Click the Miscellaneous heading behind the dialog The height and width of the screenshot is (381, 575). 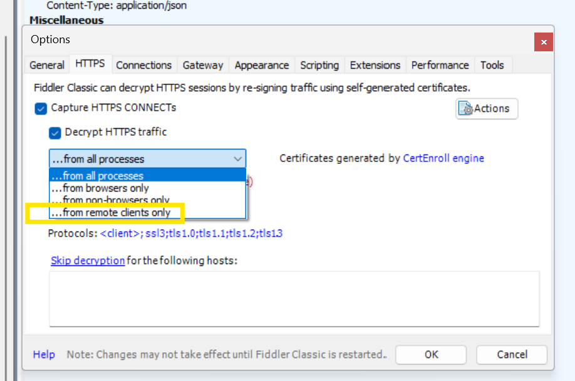(66, 20)
